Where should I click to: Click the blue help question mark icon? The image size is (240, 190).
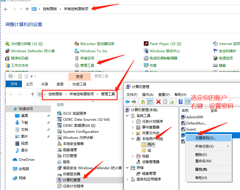click(x=181, y=102)
